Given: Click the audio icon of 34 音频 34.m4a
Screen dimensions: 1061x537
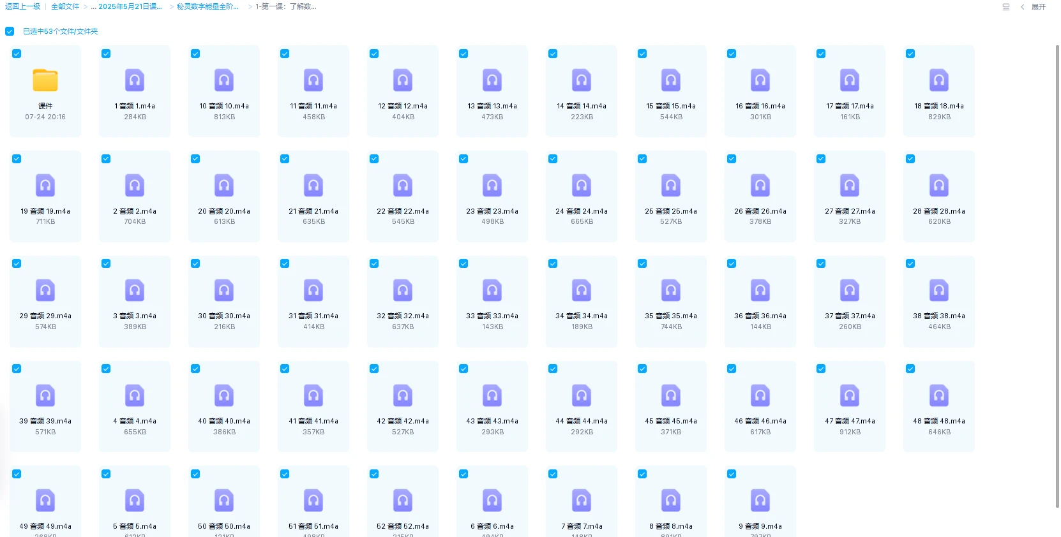Looking at the screenshot, I should point(582,290).
